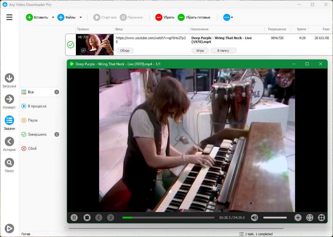Open the Поиск search section
Screen dimensions: 333x237
(x=9, y=165)
